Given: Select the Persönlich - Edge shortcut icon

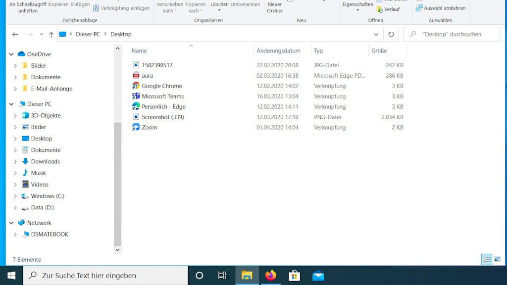Looking at the screenshot, I should 136,106.
